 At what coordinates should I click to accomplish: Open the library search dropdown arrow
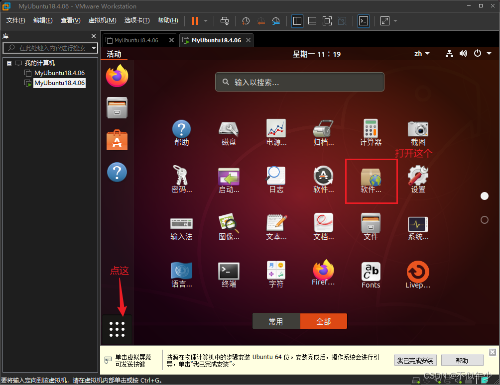(x=94, y=48)
